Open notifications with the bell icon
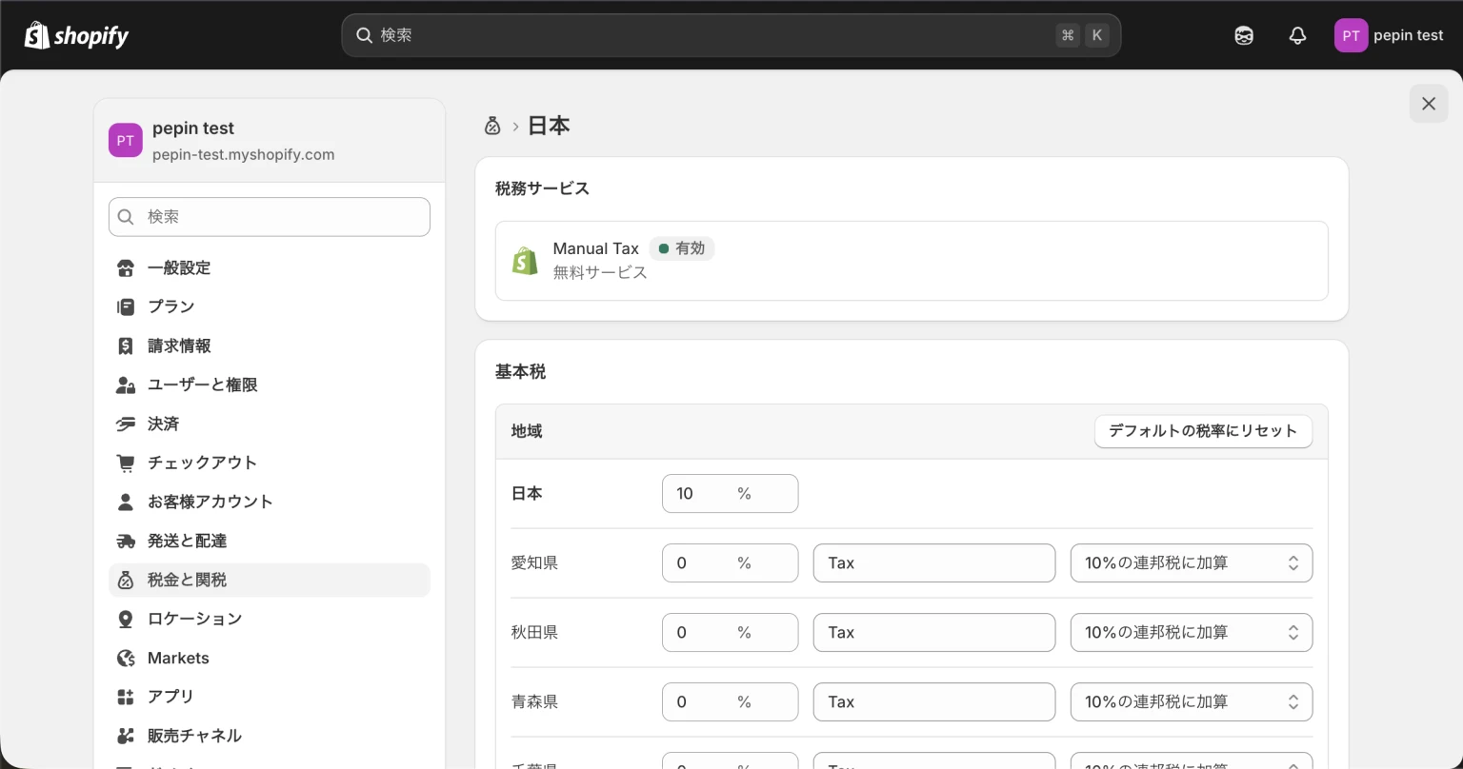Viewport: 1463px width, 769px height. [1297, 35]
